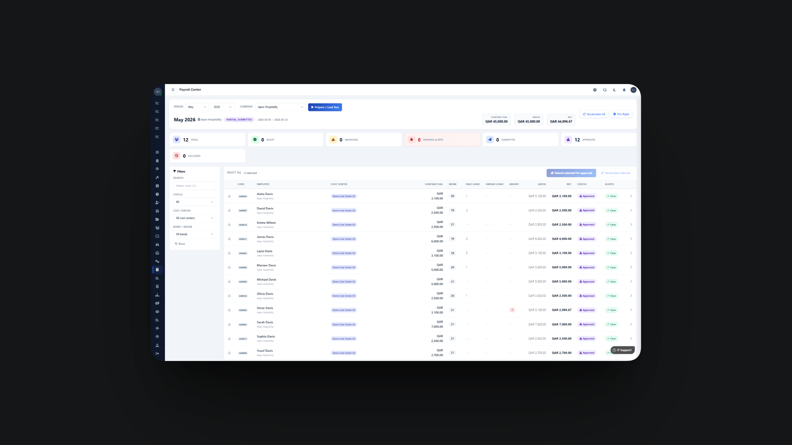Screen dimensions: 792x445
Task: Open the Status filter dropdown showing All
Action: pos(195,202)
